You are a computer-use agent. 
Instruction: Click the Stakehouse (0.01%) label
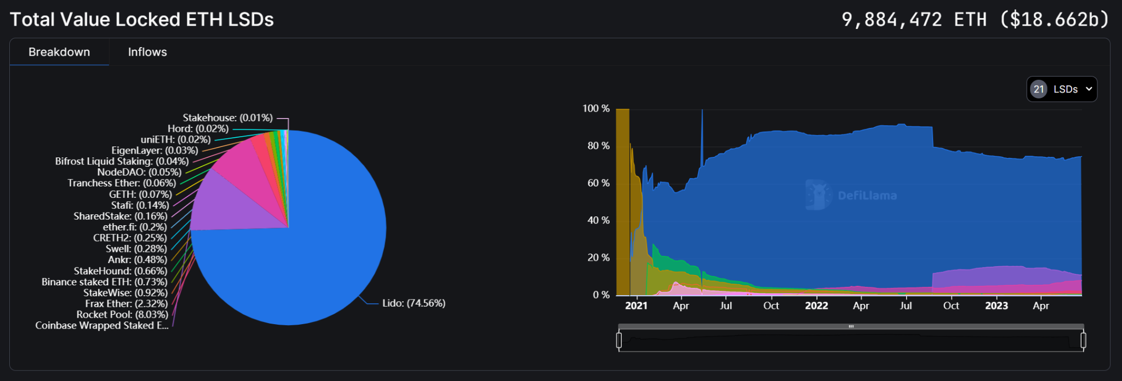tap(227, 118)
